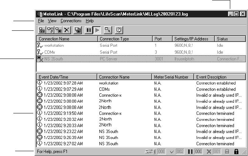
Task: Click info icon on 9:07:28 AM event
Action: coord(40,83)
